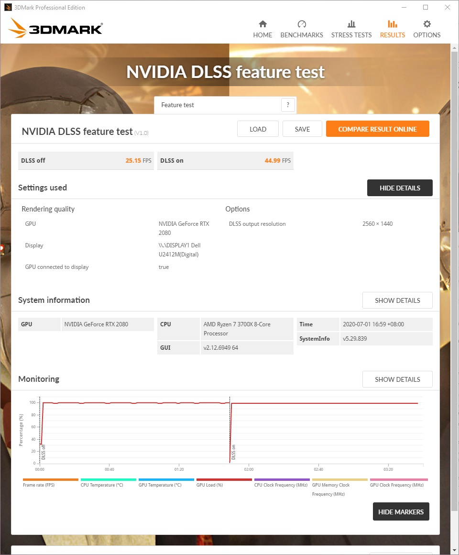Maximize the 3DMark window
This screenshot has width=459, height=555.
click(x=426, y=7)
